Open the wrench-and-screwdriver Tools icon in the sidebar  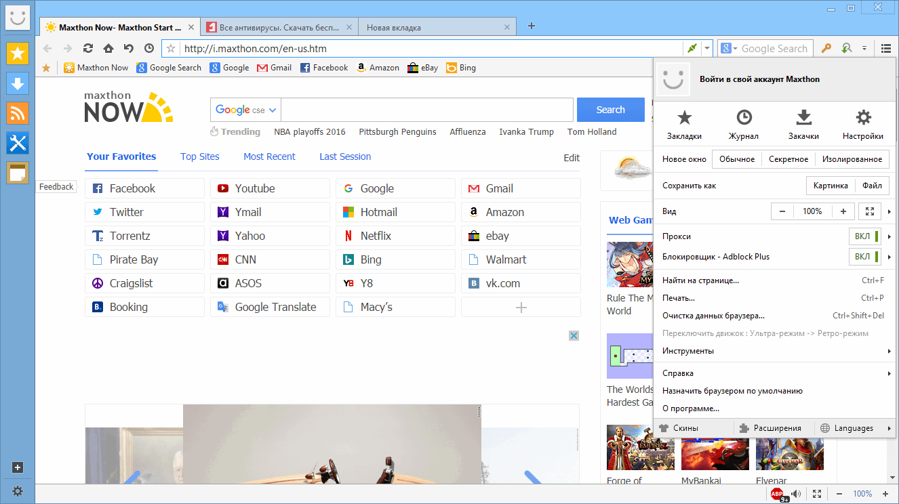[18, 143]
